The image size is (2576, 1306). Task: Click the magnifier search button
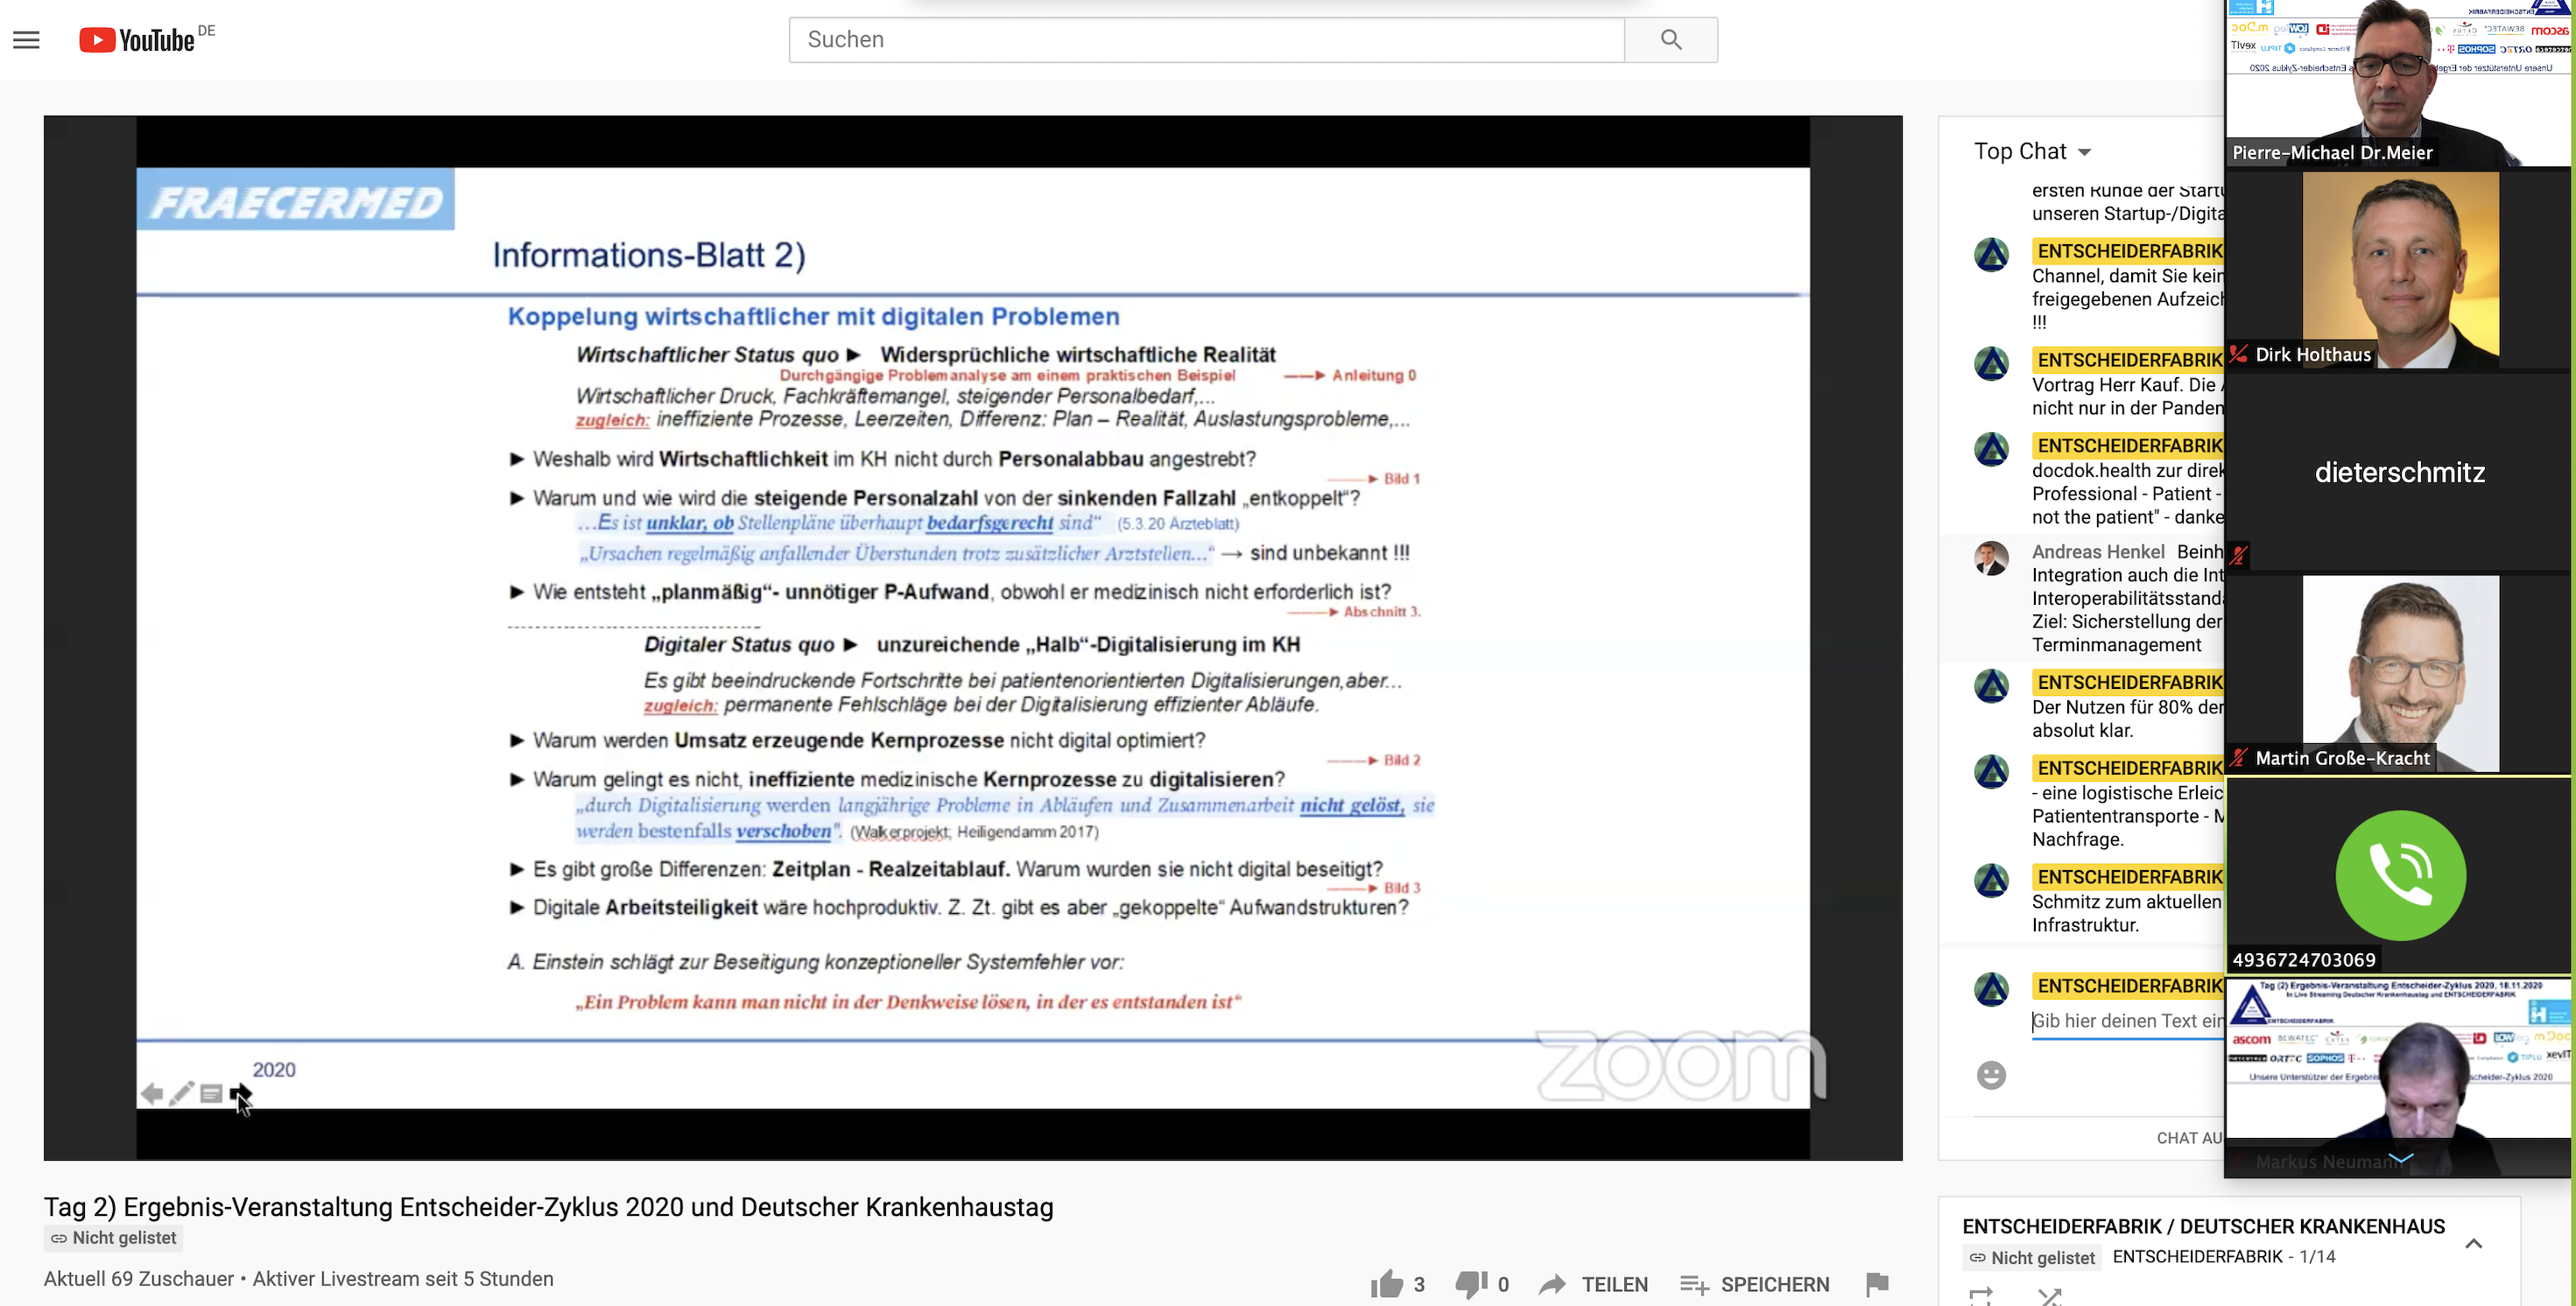(x=1671, y=40)
